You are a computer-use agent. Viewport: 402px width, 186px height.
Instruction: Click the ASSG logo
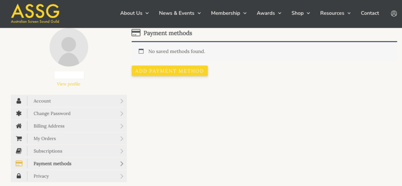pyautogui.click(x=35, y=14)
